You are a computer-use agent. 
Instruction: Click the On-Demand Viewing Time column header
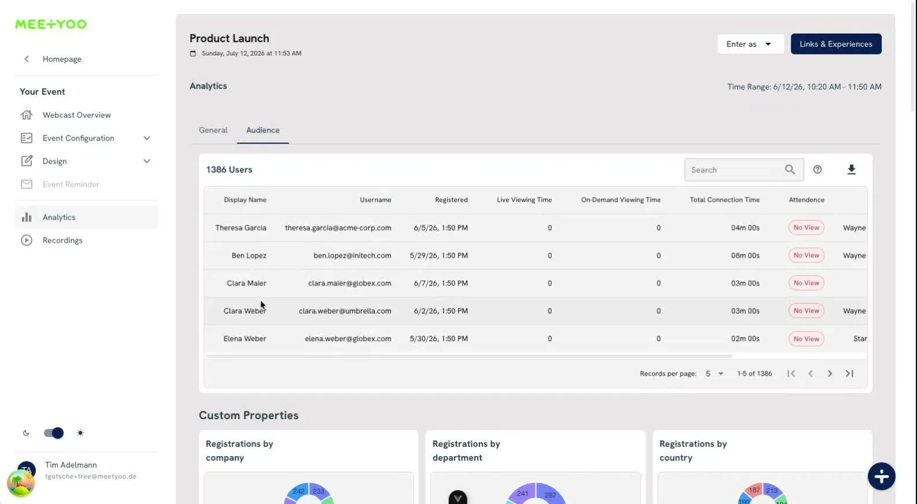[621, 200]
